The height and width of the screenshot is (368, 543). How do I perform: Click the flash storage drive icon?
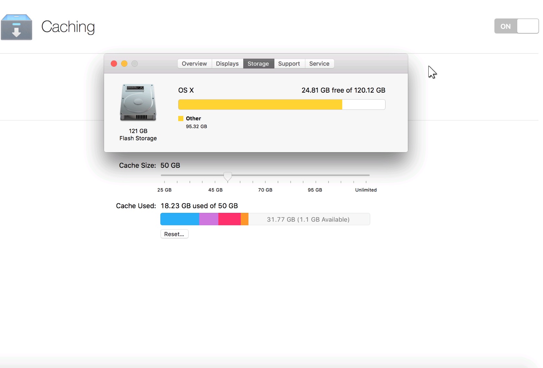tap(138, 102)
